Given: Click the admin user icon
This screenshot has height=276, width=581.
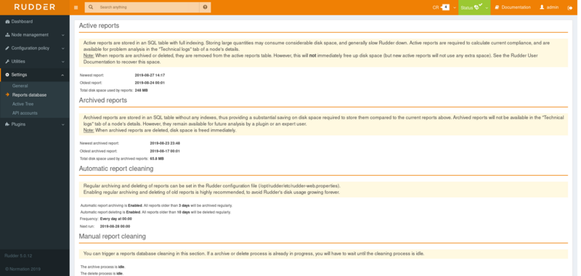Looking at the screenshot, I should pos(542,7).
